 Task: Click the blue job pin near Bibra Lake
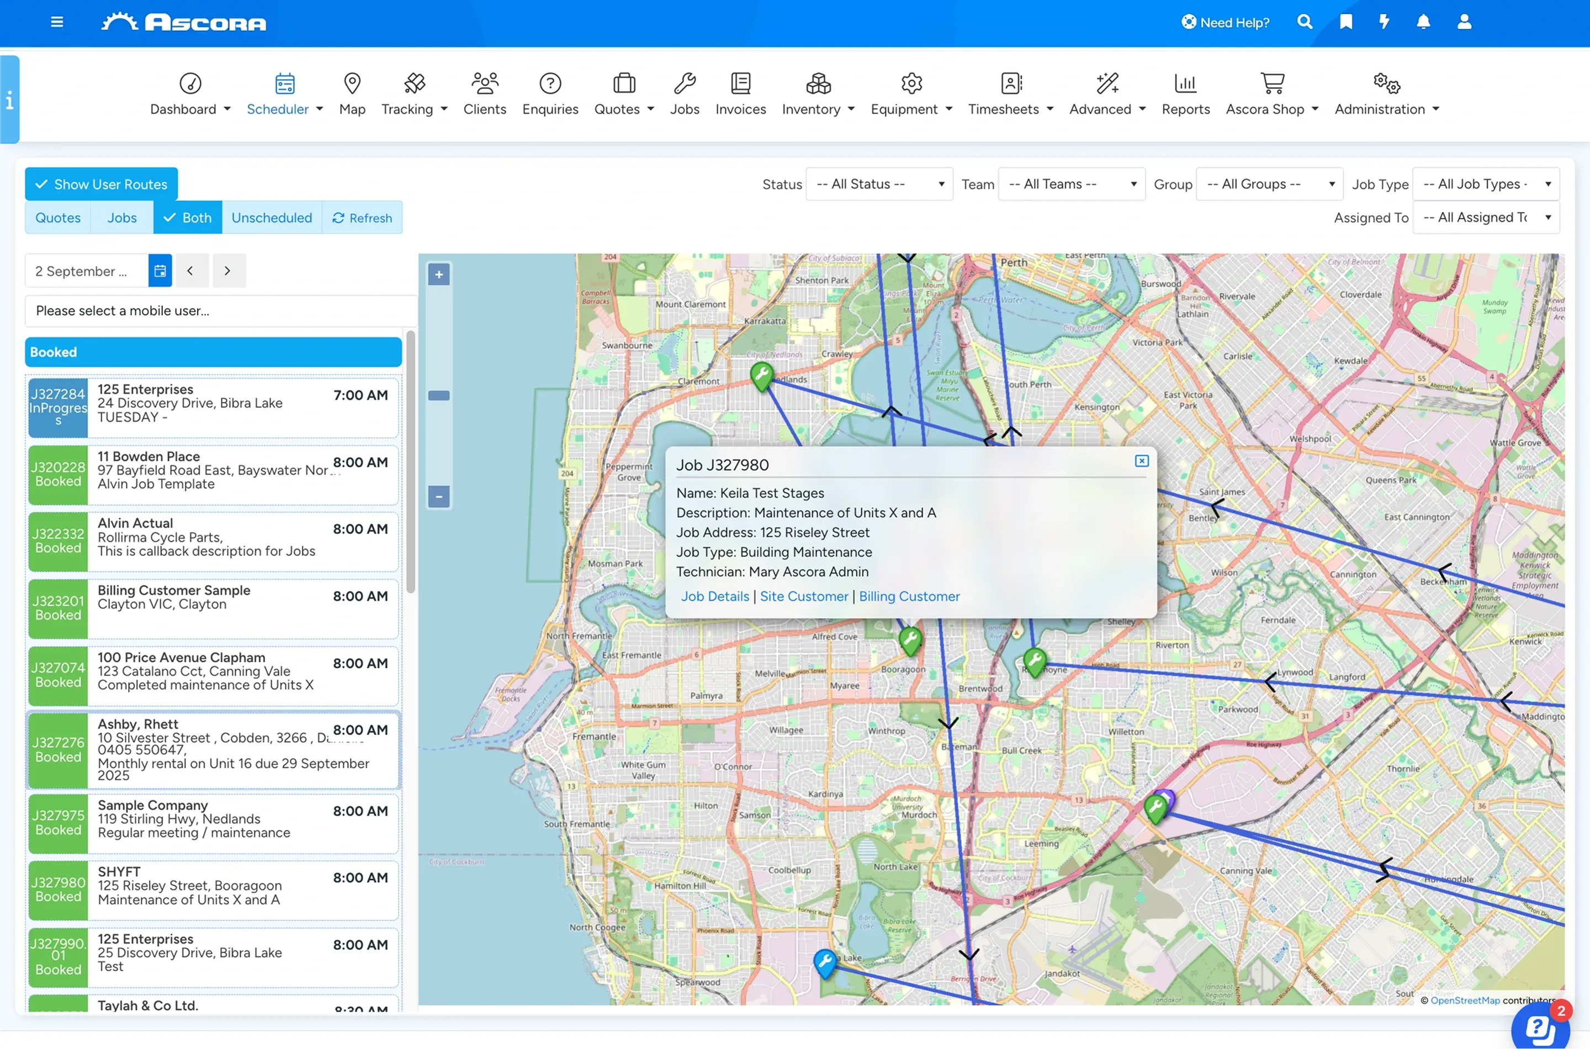(x=824, y=963)
